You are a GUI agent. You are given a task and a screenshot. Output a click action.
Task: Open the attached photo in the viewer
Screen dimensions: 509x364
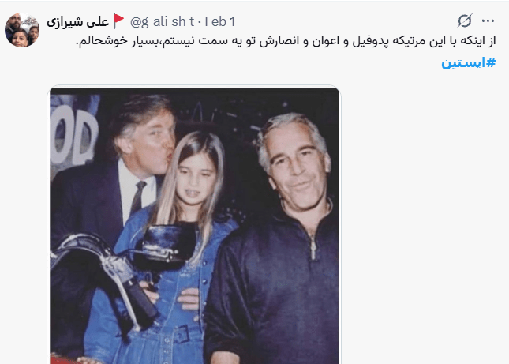pos(194,226)
